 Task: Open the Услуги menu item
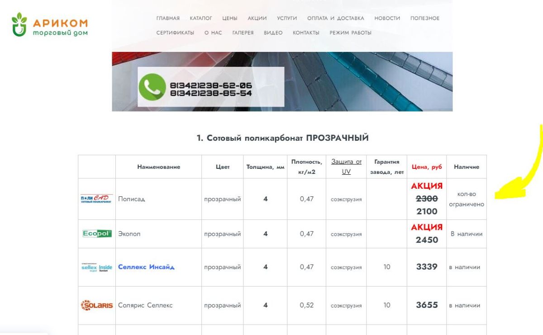pos(287,19)
